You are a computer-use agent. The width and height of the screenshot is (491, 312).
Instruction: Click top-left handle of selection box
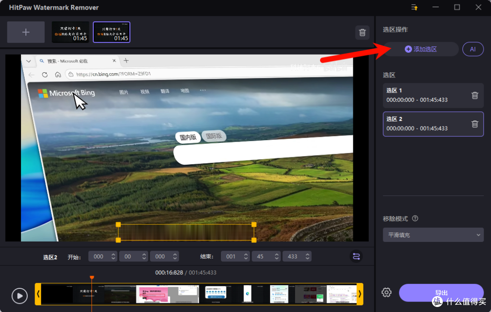[118, 225]
